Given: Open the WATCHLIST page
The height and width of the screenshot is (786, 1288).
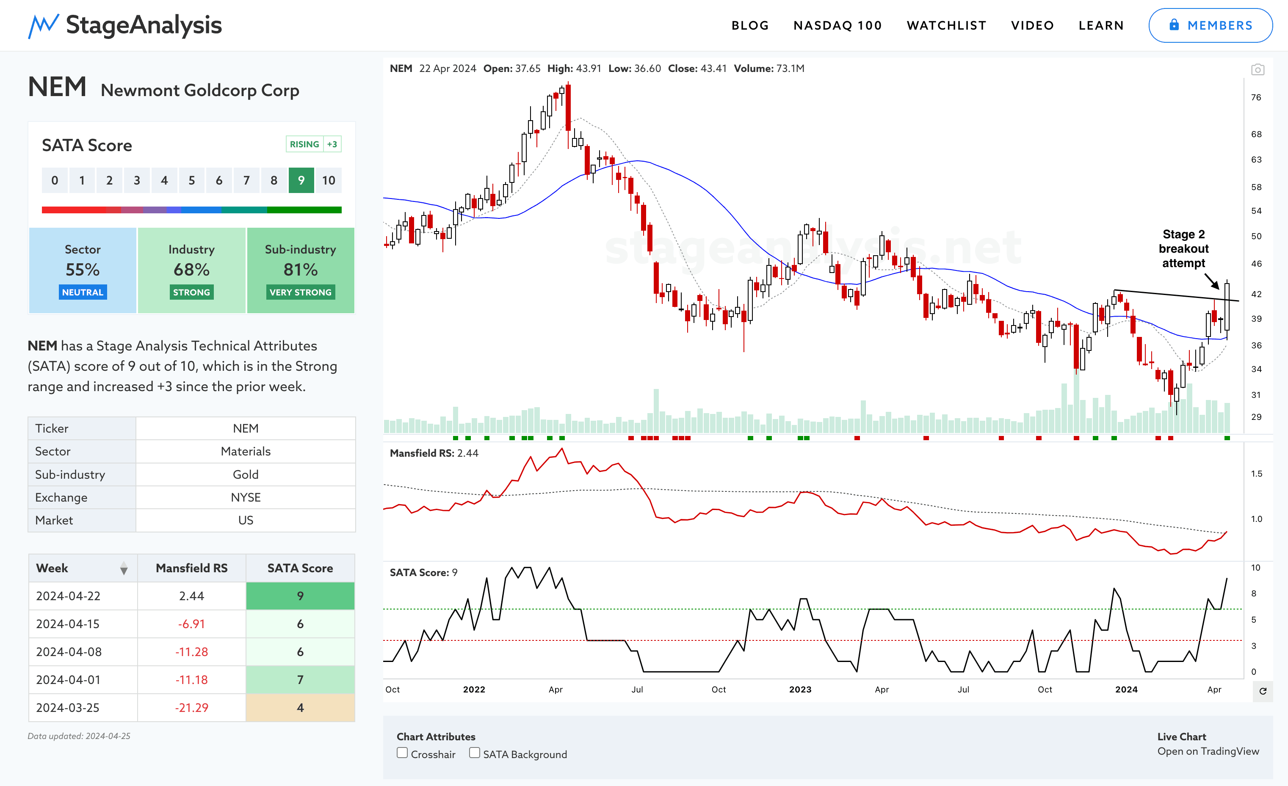Looking at the screenshot, I should pyautogui.click(x=946, y=26).
